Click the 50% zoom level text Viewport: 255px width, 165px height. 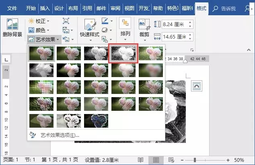pyautogui.click(x=239, y=160)
